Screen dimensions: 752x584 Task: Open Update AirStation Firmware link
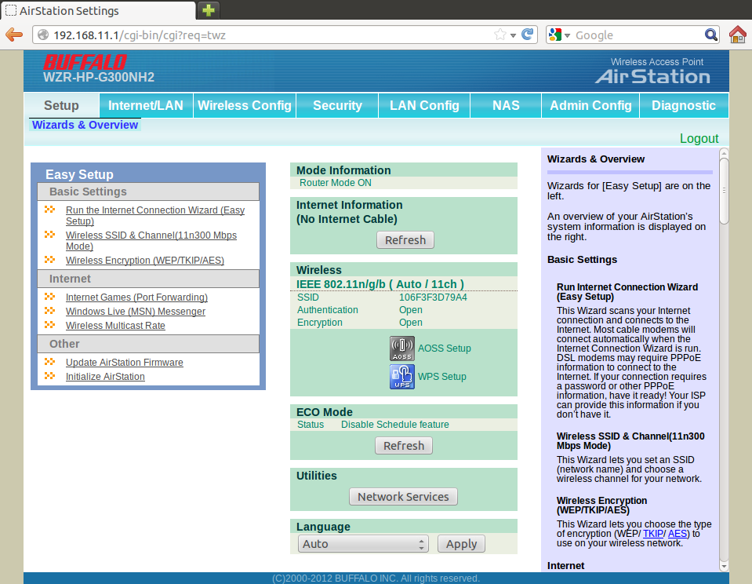(x=124, y=363)
